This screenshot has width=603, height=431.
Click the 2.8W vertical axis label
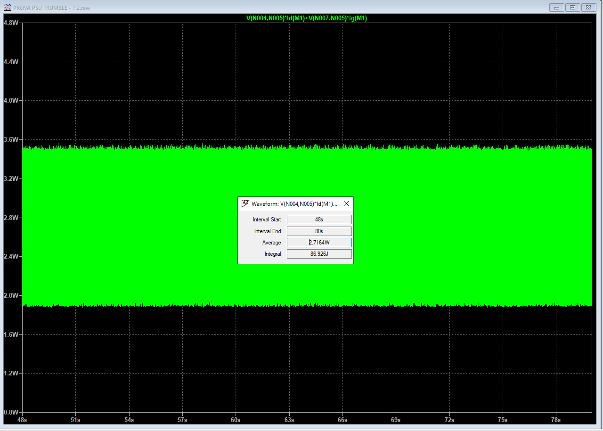pos(11,218)
